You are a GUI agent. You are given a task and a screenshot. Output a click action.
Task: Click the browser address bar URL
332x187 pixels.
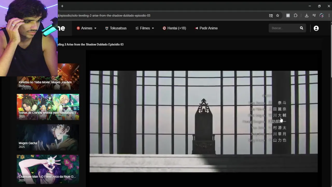pyautogui.click(x=104, y=16)
